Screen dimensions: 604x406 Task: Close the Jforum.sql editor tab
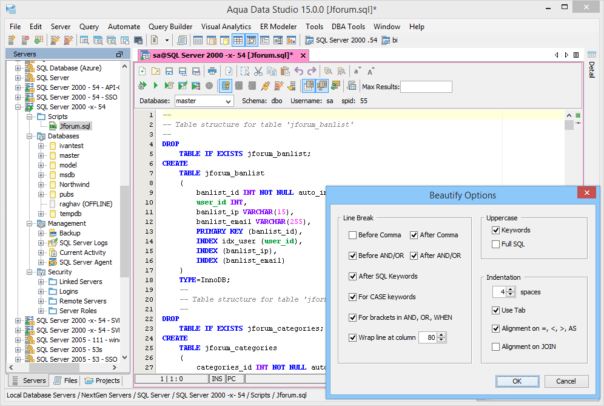pyautogui.click(x=303, y=55)
